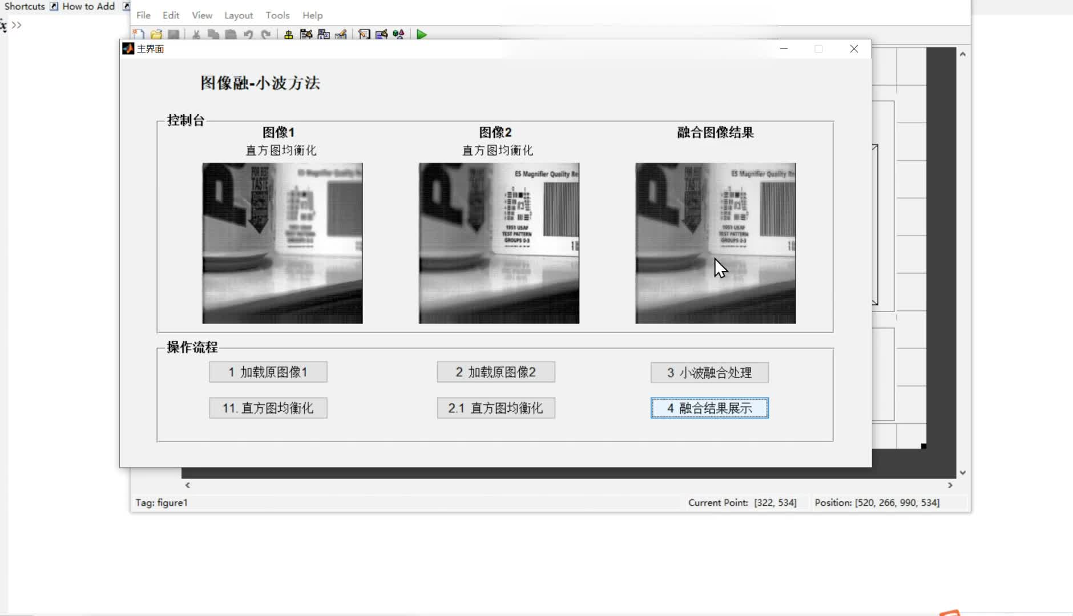Click the GUIDE horizontal scrollbar right arrow
1073x616 pixels.
(950, 485)
